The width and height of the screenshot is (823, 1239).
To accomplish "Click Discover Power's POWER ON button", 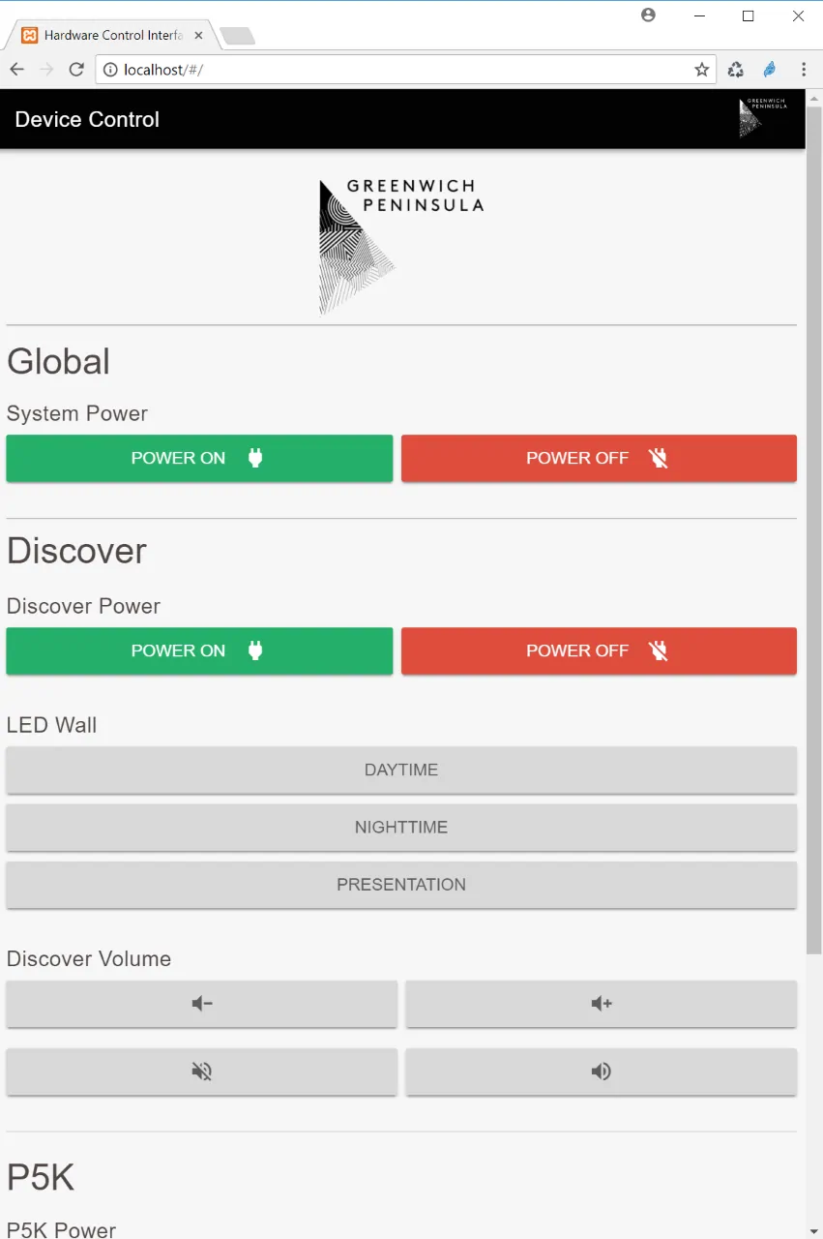I will click(199, 650).
